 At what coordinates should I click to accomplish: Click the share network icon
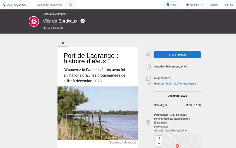click(148, 55)
